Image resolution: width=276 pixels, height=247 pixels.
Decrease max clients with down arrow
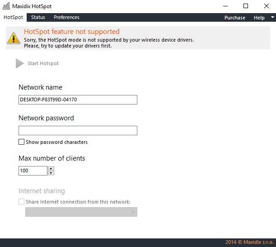point(51,173)
